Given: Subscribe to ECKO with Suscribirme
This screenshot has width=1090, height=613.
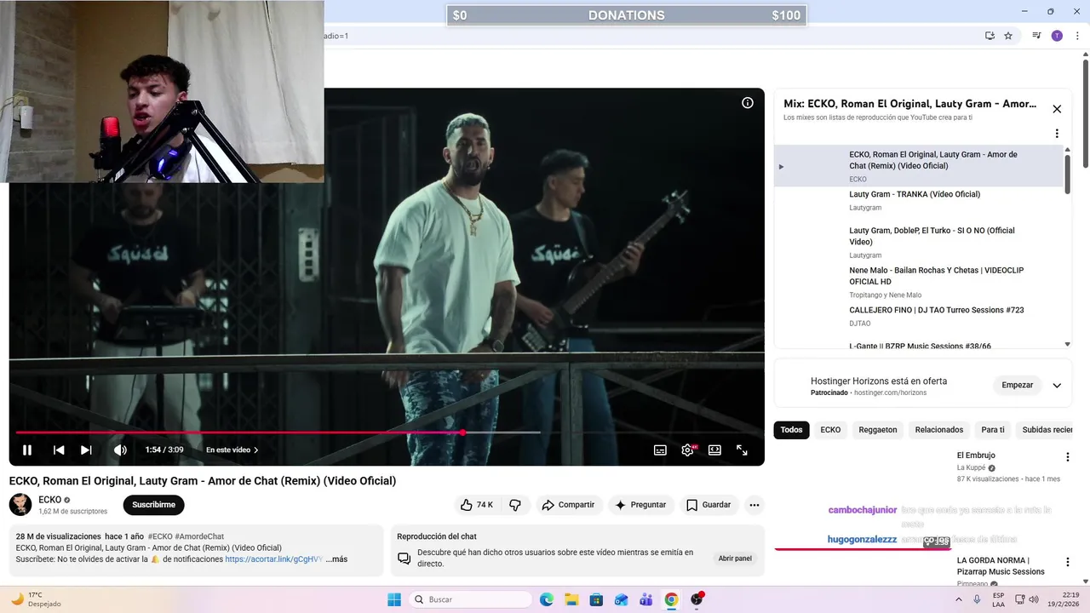Looking at the screenshot, I should tap(153, 505).
